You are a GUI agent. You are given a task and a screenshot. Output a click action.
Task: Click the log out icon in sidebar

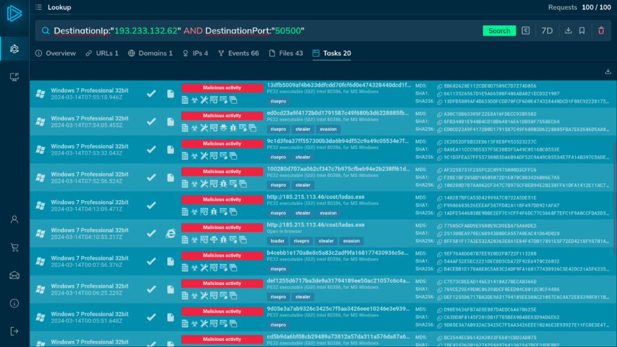14,331
